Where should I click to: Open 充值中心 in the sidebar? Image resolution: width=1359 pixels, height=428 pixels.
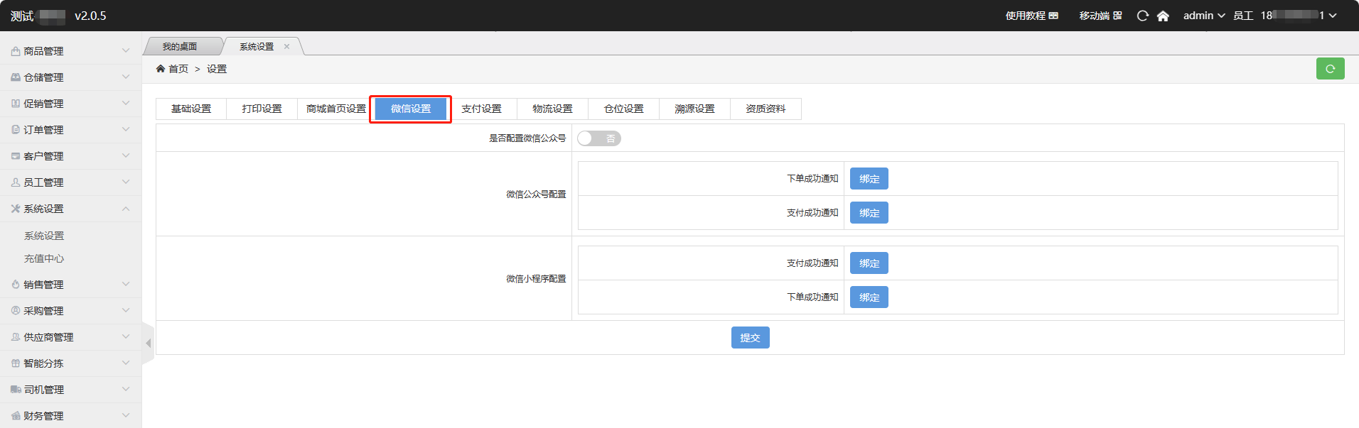[x=44, y=259]
